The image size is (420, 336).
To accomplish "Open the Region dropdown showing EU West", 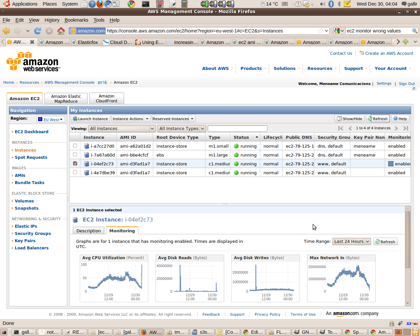I will 51,119.
